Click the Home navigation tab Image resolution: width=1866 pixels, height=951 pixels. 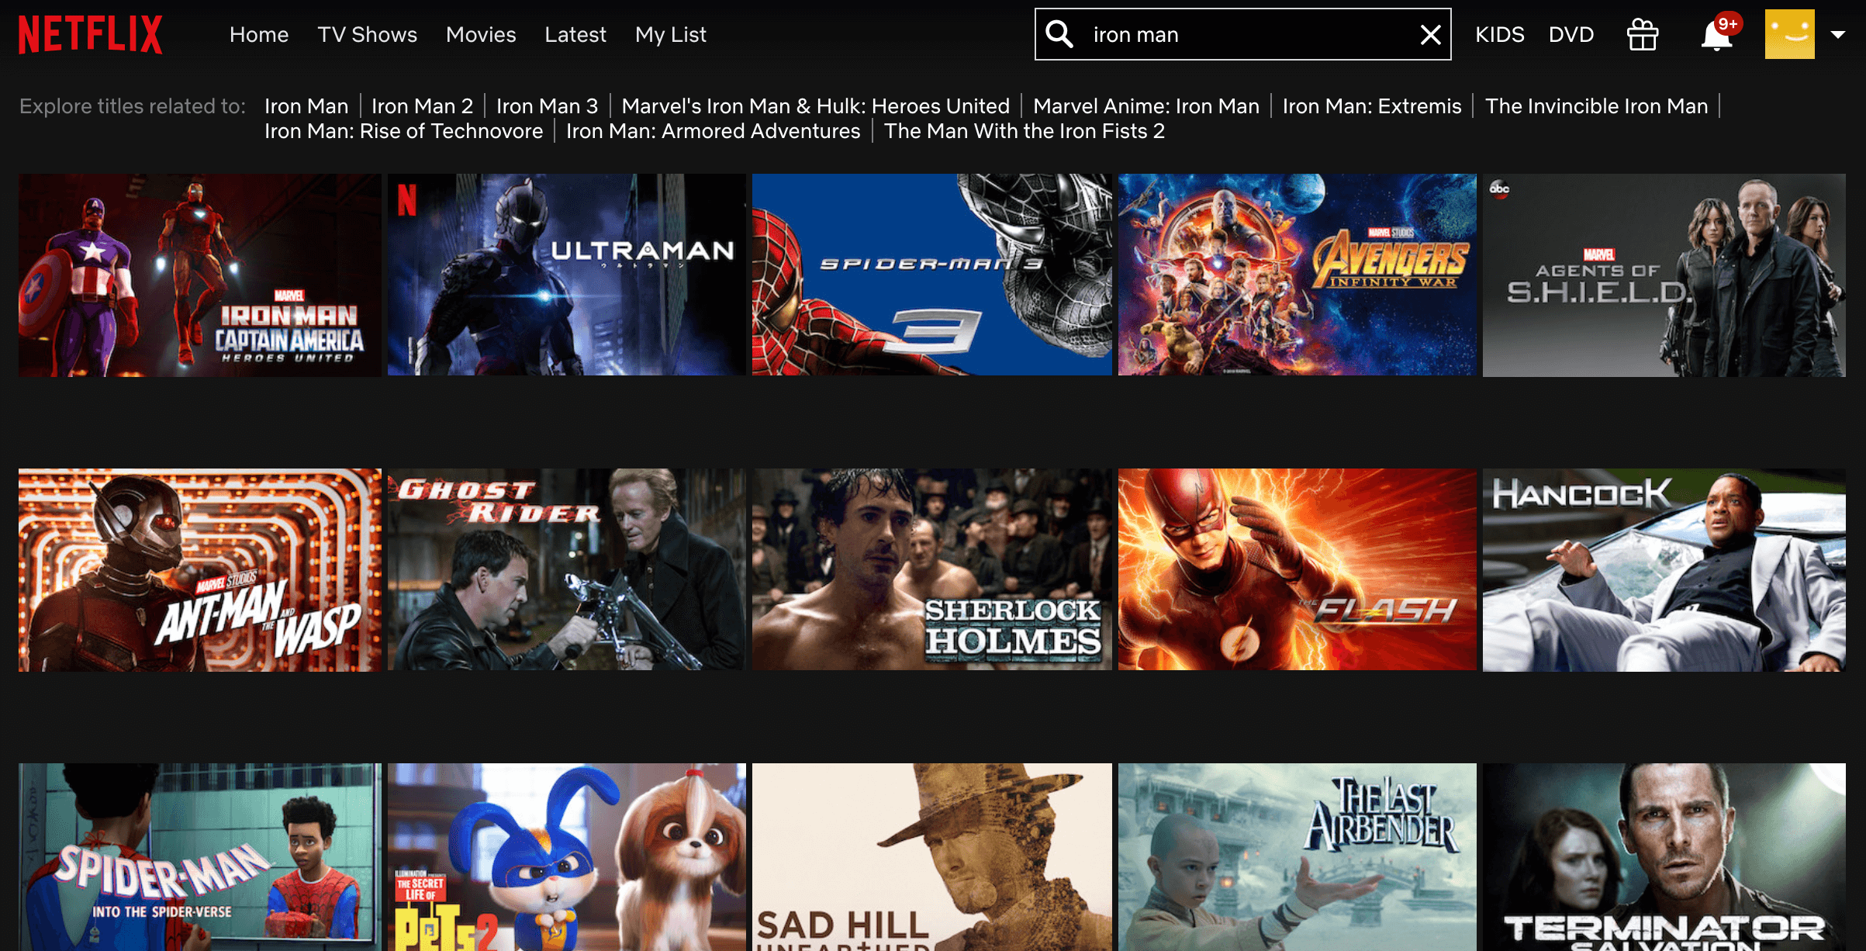258,33
